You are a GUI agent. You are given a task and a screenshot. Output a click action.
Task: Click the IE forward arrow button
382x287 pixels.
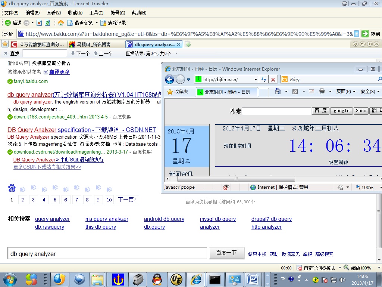click(x=180, y=79)
